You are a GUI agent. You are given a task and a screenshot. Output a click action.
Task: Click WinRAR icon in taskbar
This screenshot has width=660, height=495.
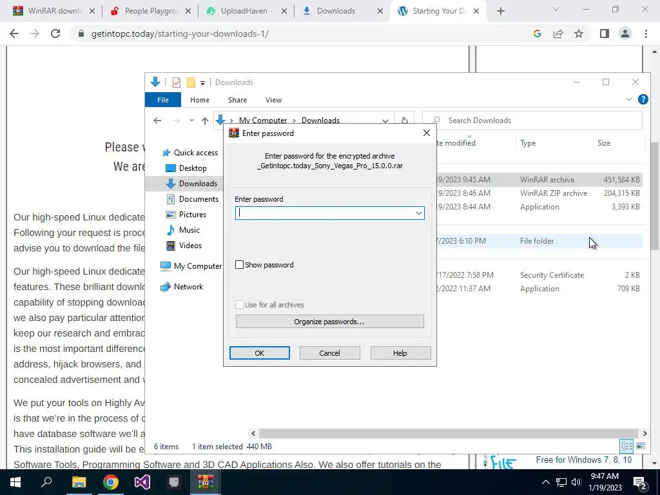pyautogui.click(x=206, y=482)
